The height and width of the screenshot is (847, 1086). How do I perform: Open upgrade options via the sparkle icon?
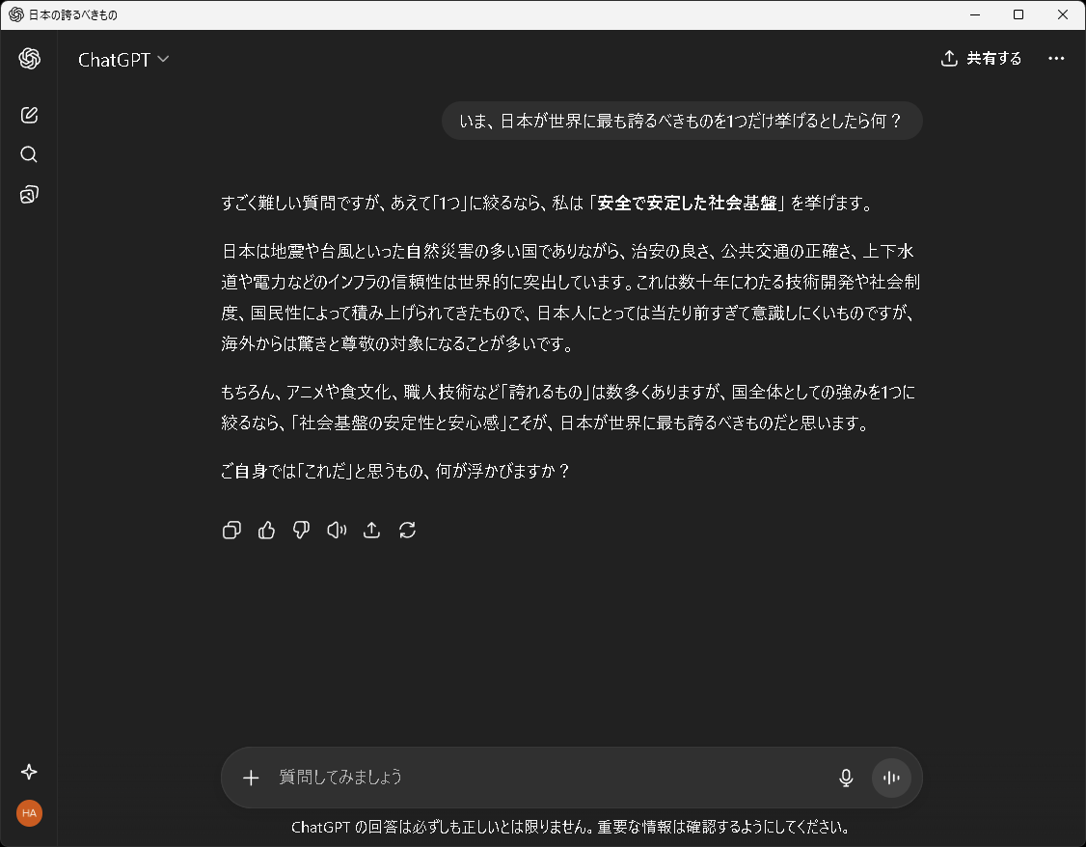(x=29, y=772)
